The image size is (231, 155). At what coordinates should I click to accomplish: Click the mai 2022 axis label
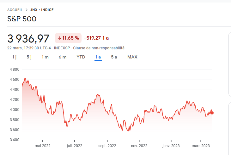[42, 146]
